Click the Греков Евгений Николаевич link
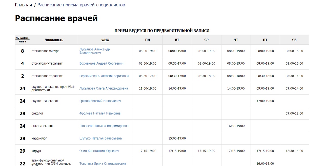 pos(100,101)
